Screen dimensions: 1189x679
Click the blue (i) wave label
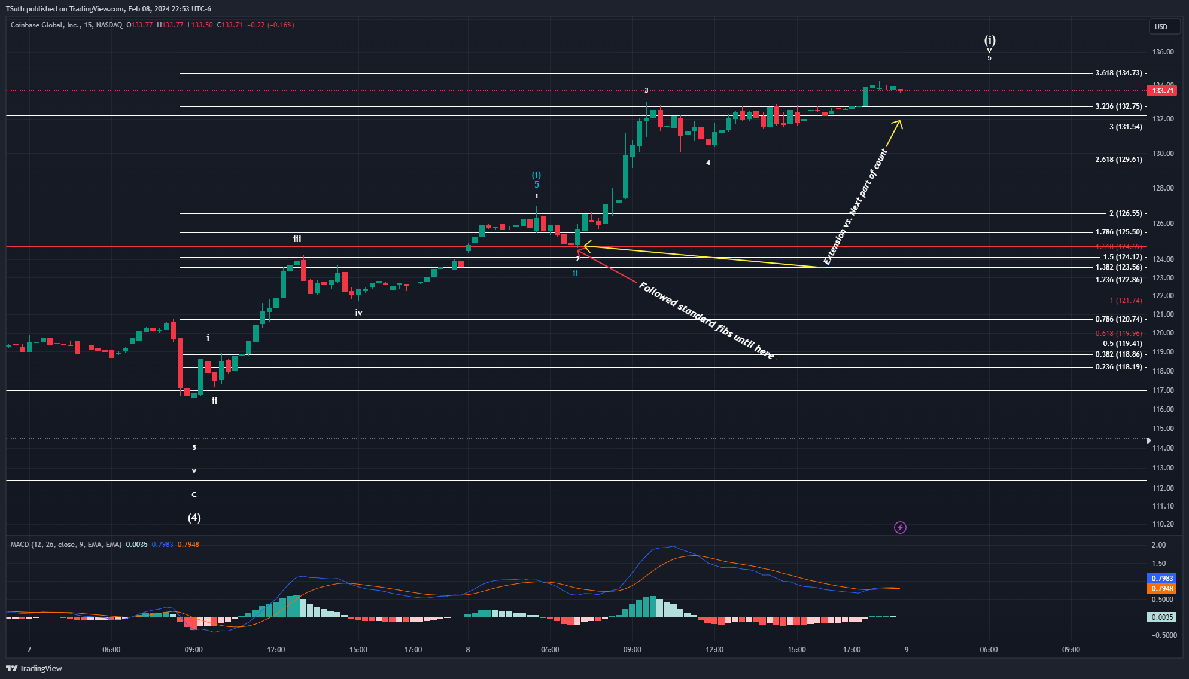pyautogui.click(x=536, y=175)
